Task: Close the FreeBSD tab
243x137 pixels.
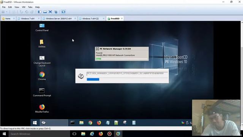Action: click(122, 19)
